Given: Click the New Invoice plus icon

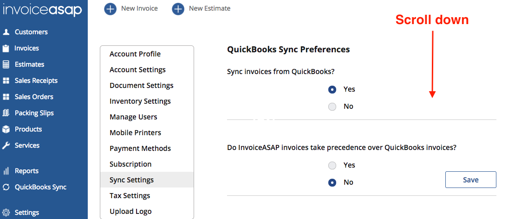Looking at the screenshot, I should pos(111,8).
